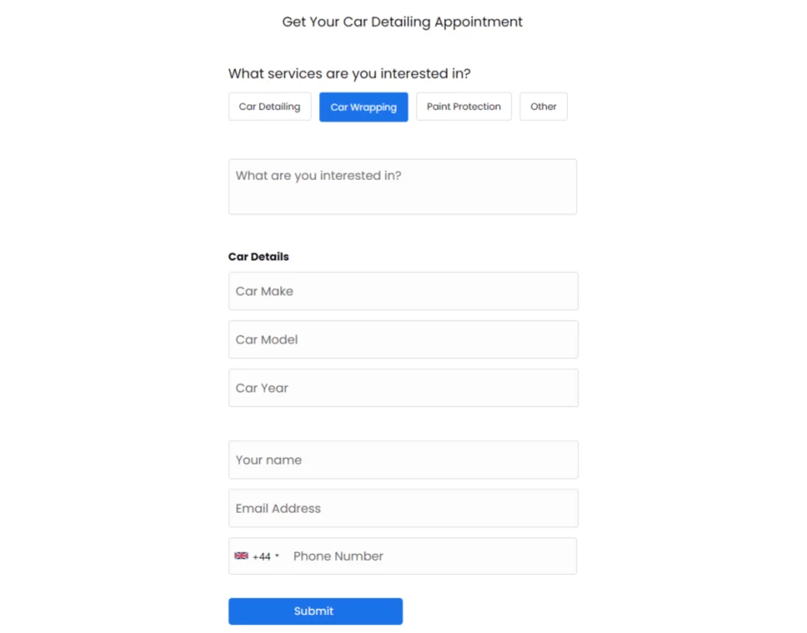This screenshot has width=807, height=633.
Task: Open the phone country selector
Action: (x=257, y=556)
